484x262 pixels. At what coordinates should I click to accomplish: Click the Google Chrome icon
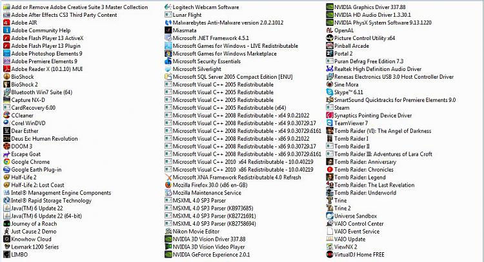[x=6, y=162]
